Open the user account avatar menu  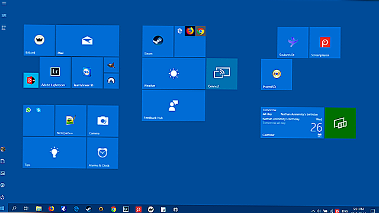(x=3, y=149)
